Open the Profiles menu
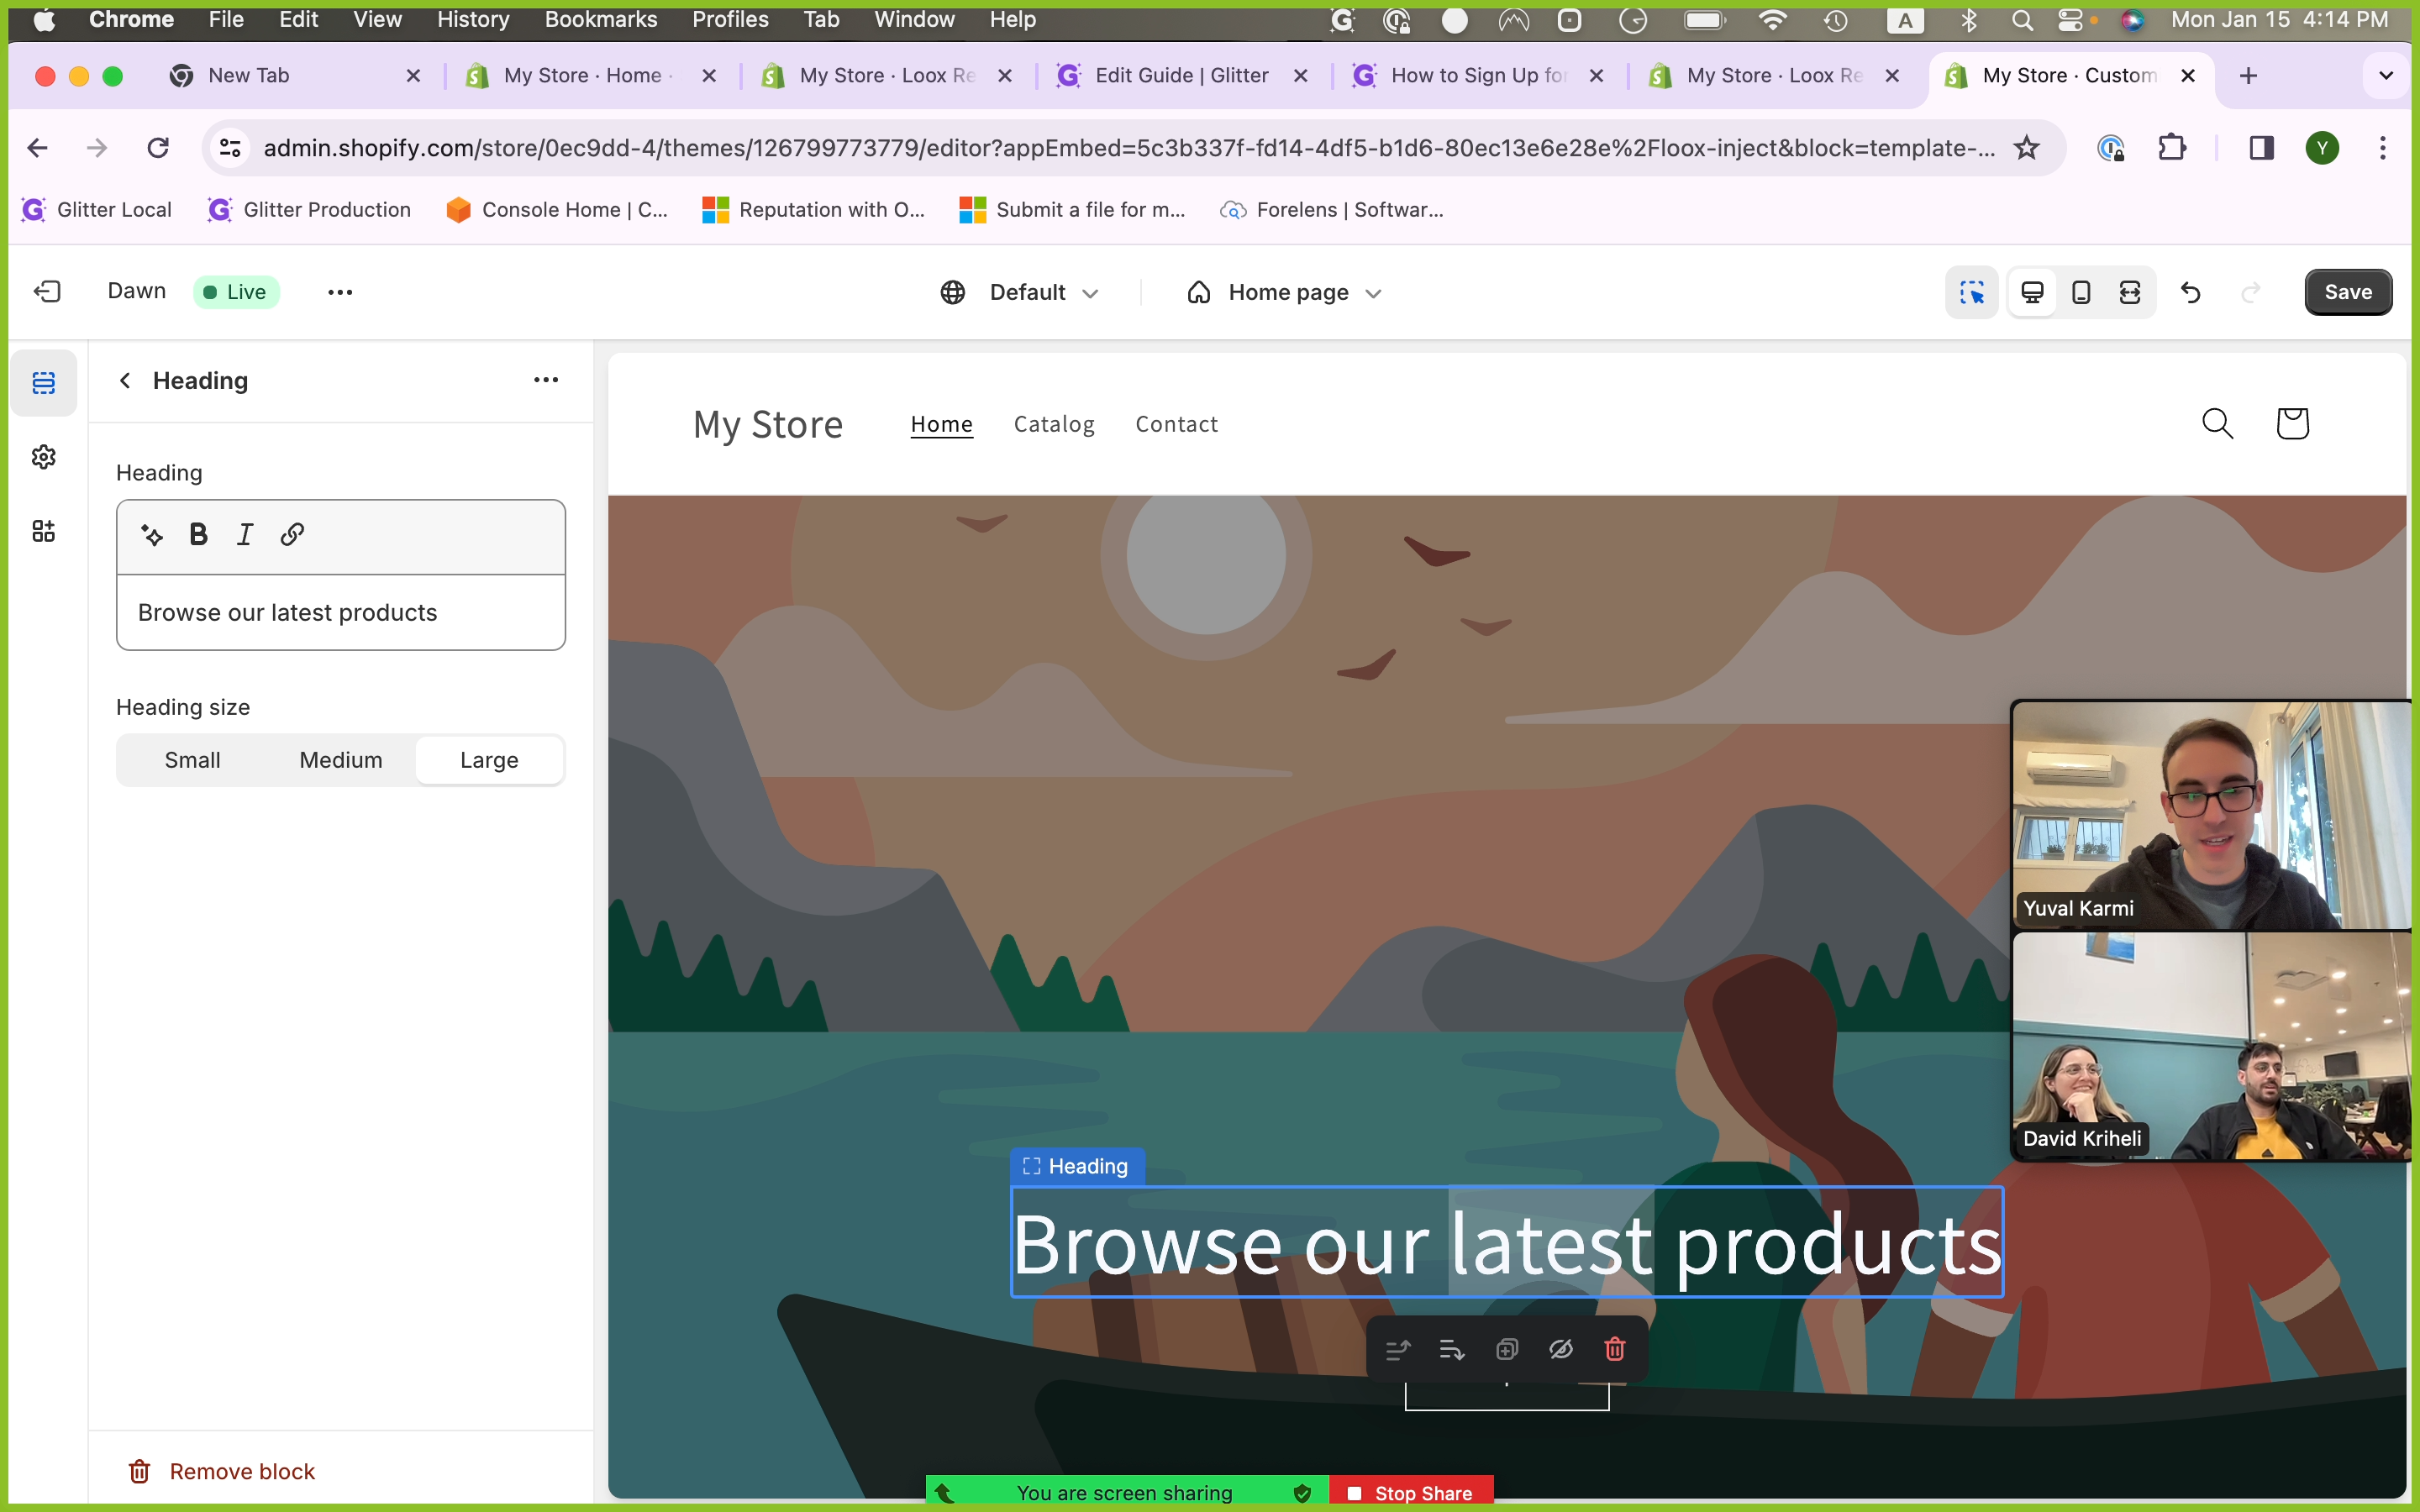Image resolution: width=2420 pixels, height=1512 pixels. (730, 20)
